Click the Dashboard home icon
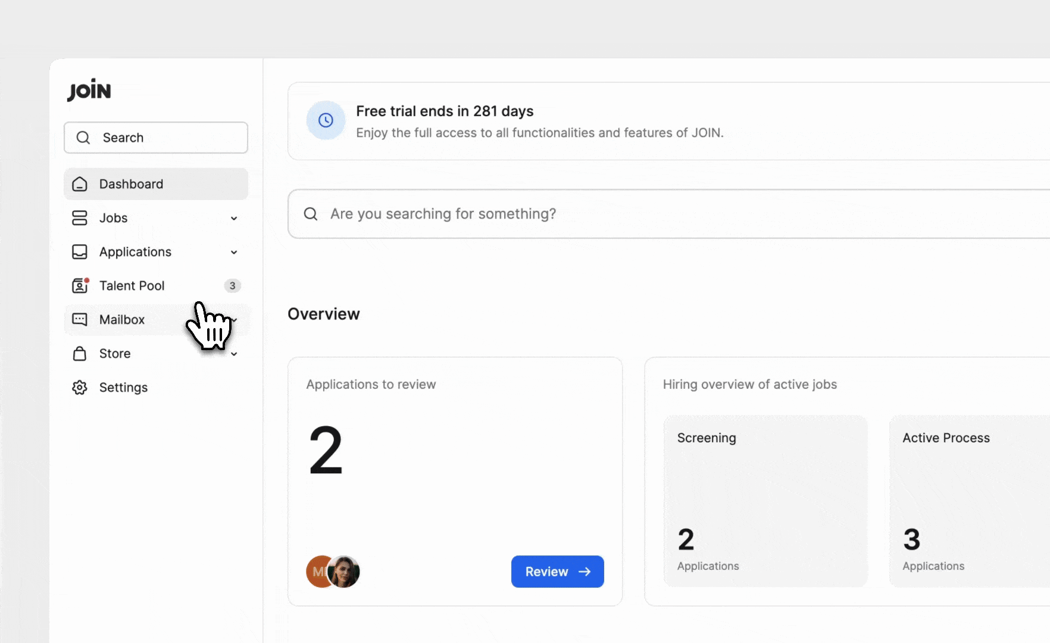The height and width of the screenshot is (643, 1050). pyautogui.click(x=80, y=185)
